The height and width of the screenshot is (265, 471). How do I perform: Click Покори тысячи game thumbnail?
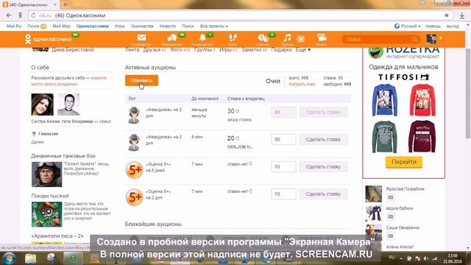pos(46,214)
